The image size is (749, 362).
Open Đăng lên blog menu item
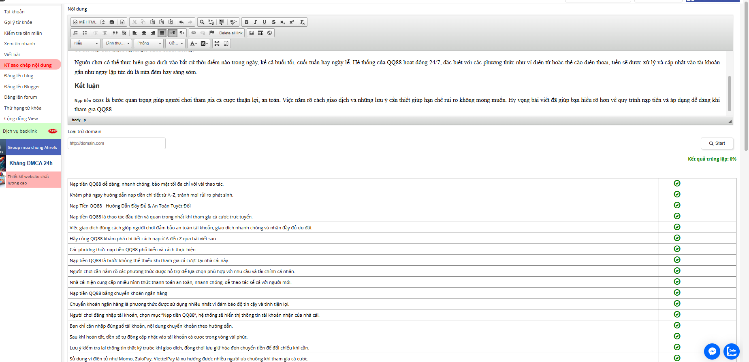[x=19, y=76]
